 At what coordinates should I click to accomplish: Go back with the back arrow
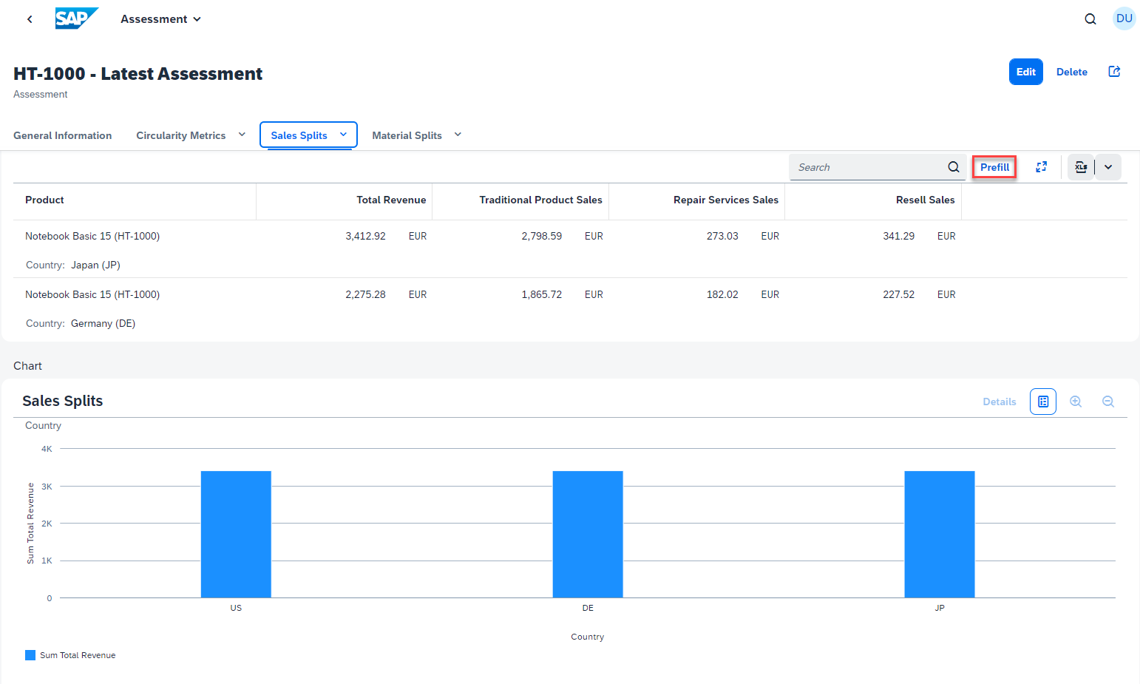(x=30, y=19)
